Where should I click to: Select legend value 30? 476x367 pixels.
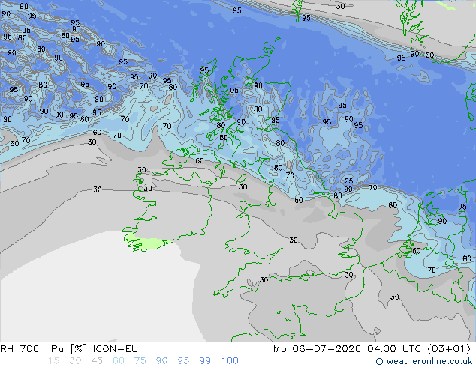[x=75, y=361]
